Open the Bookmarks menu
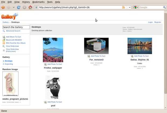 tap(38, 2)
